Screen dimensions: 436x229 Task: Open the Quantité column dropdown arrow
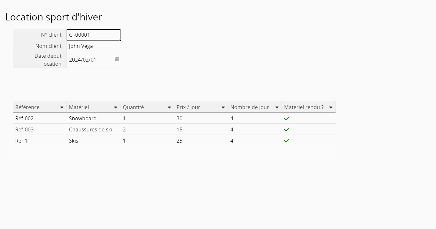(x=169, y=107)
